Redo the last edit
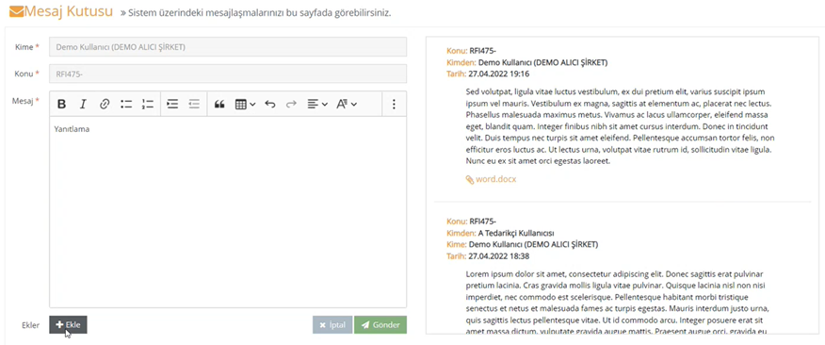This screenshot has height=345, width=825. pos(291,105)
